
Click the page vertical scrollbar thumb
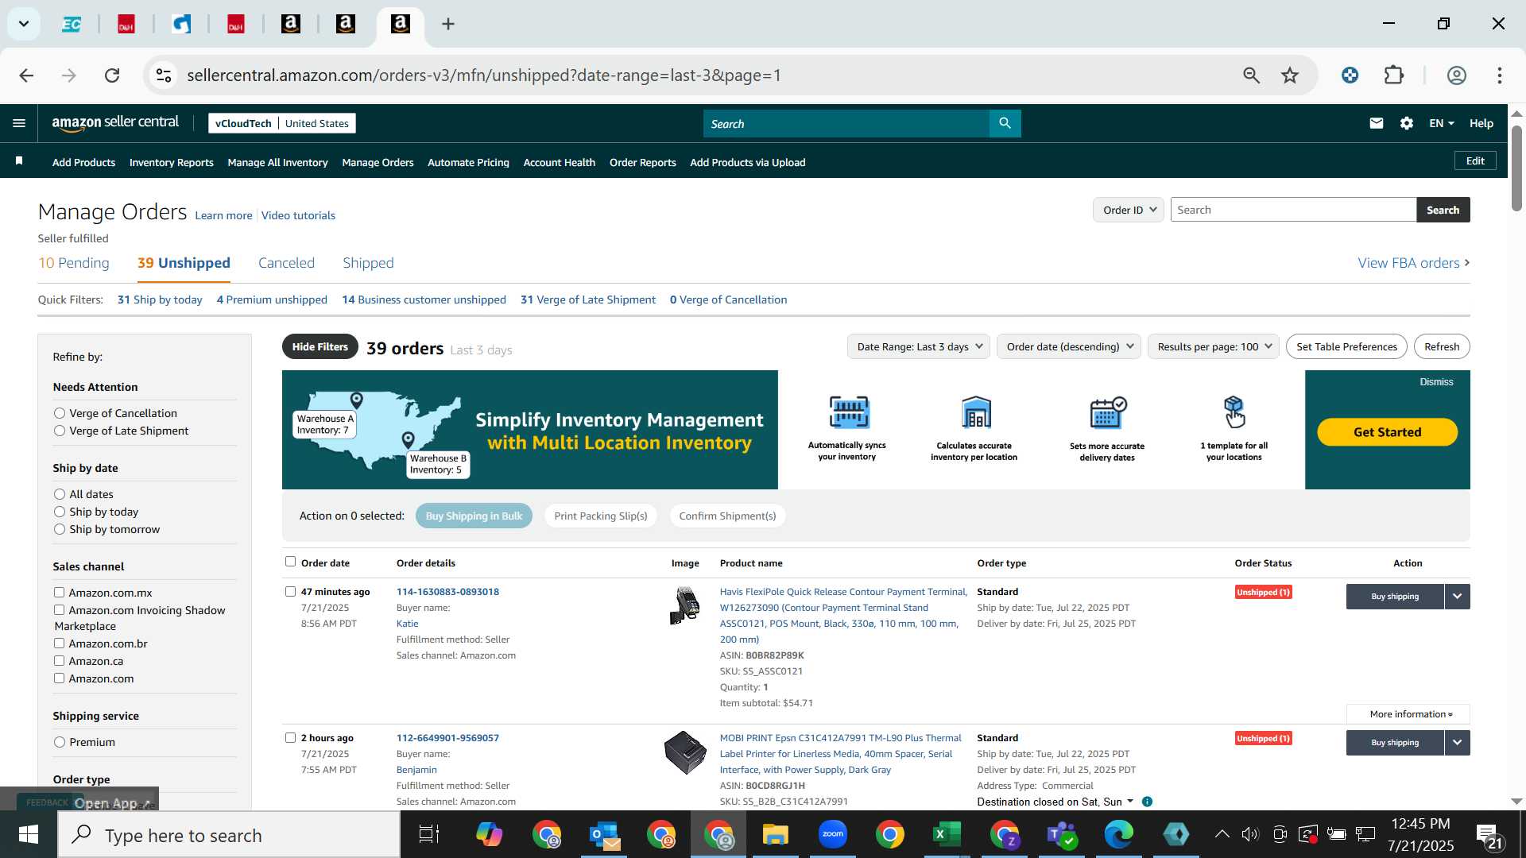point(1516,167)
